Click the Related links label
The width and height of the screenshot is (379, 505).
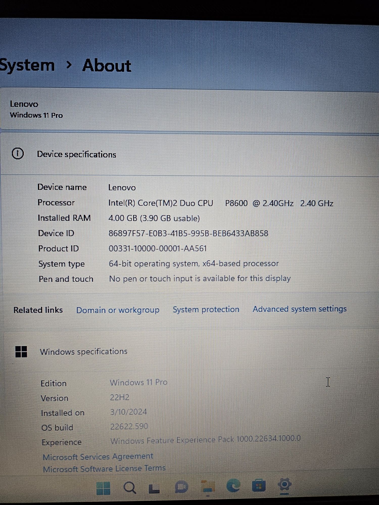coord(38,310)
